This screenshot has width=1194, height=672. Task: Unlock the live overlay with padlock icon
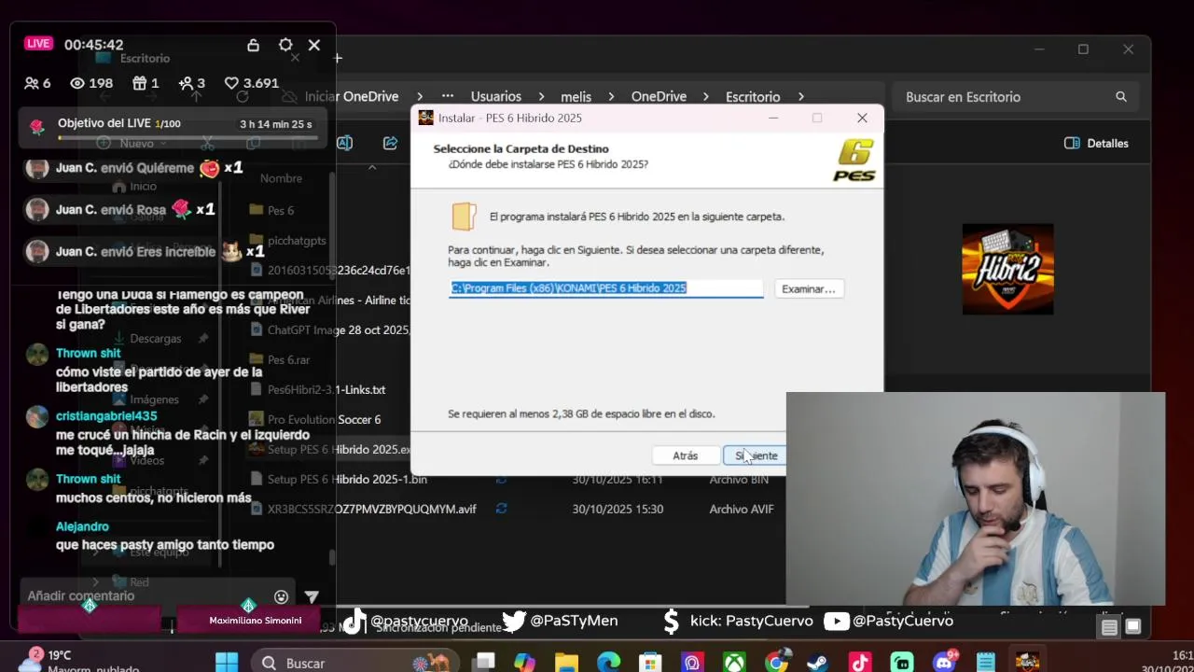253,45
